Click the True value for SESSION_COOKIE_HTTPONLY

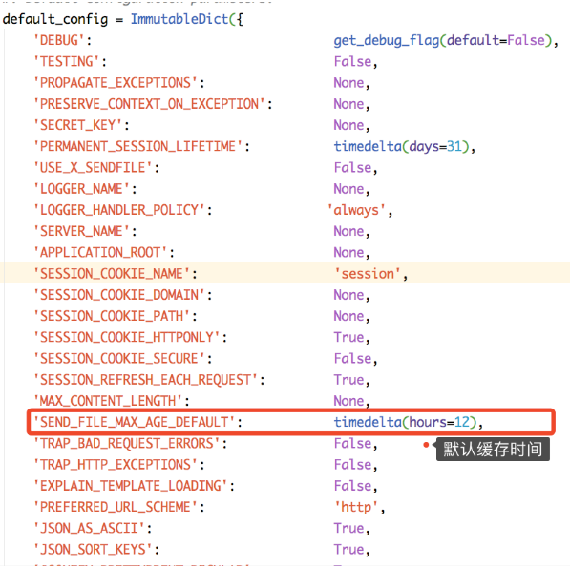[349, 337]
